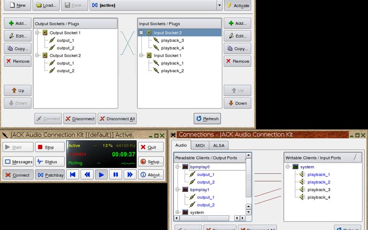Toggle the transport Play button
This screenshot has height=230, width=368.
[101, 174]
